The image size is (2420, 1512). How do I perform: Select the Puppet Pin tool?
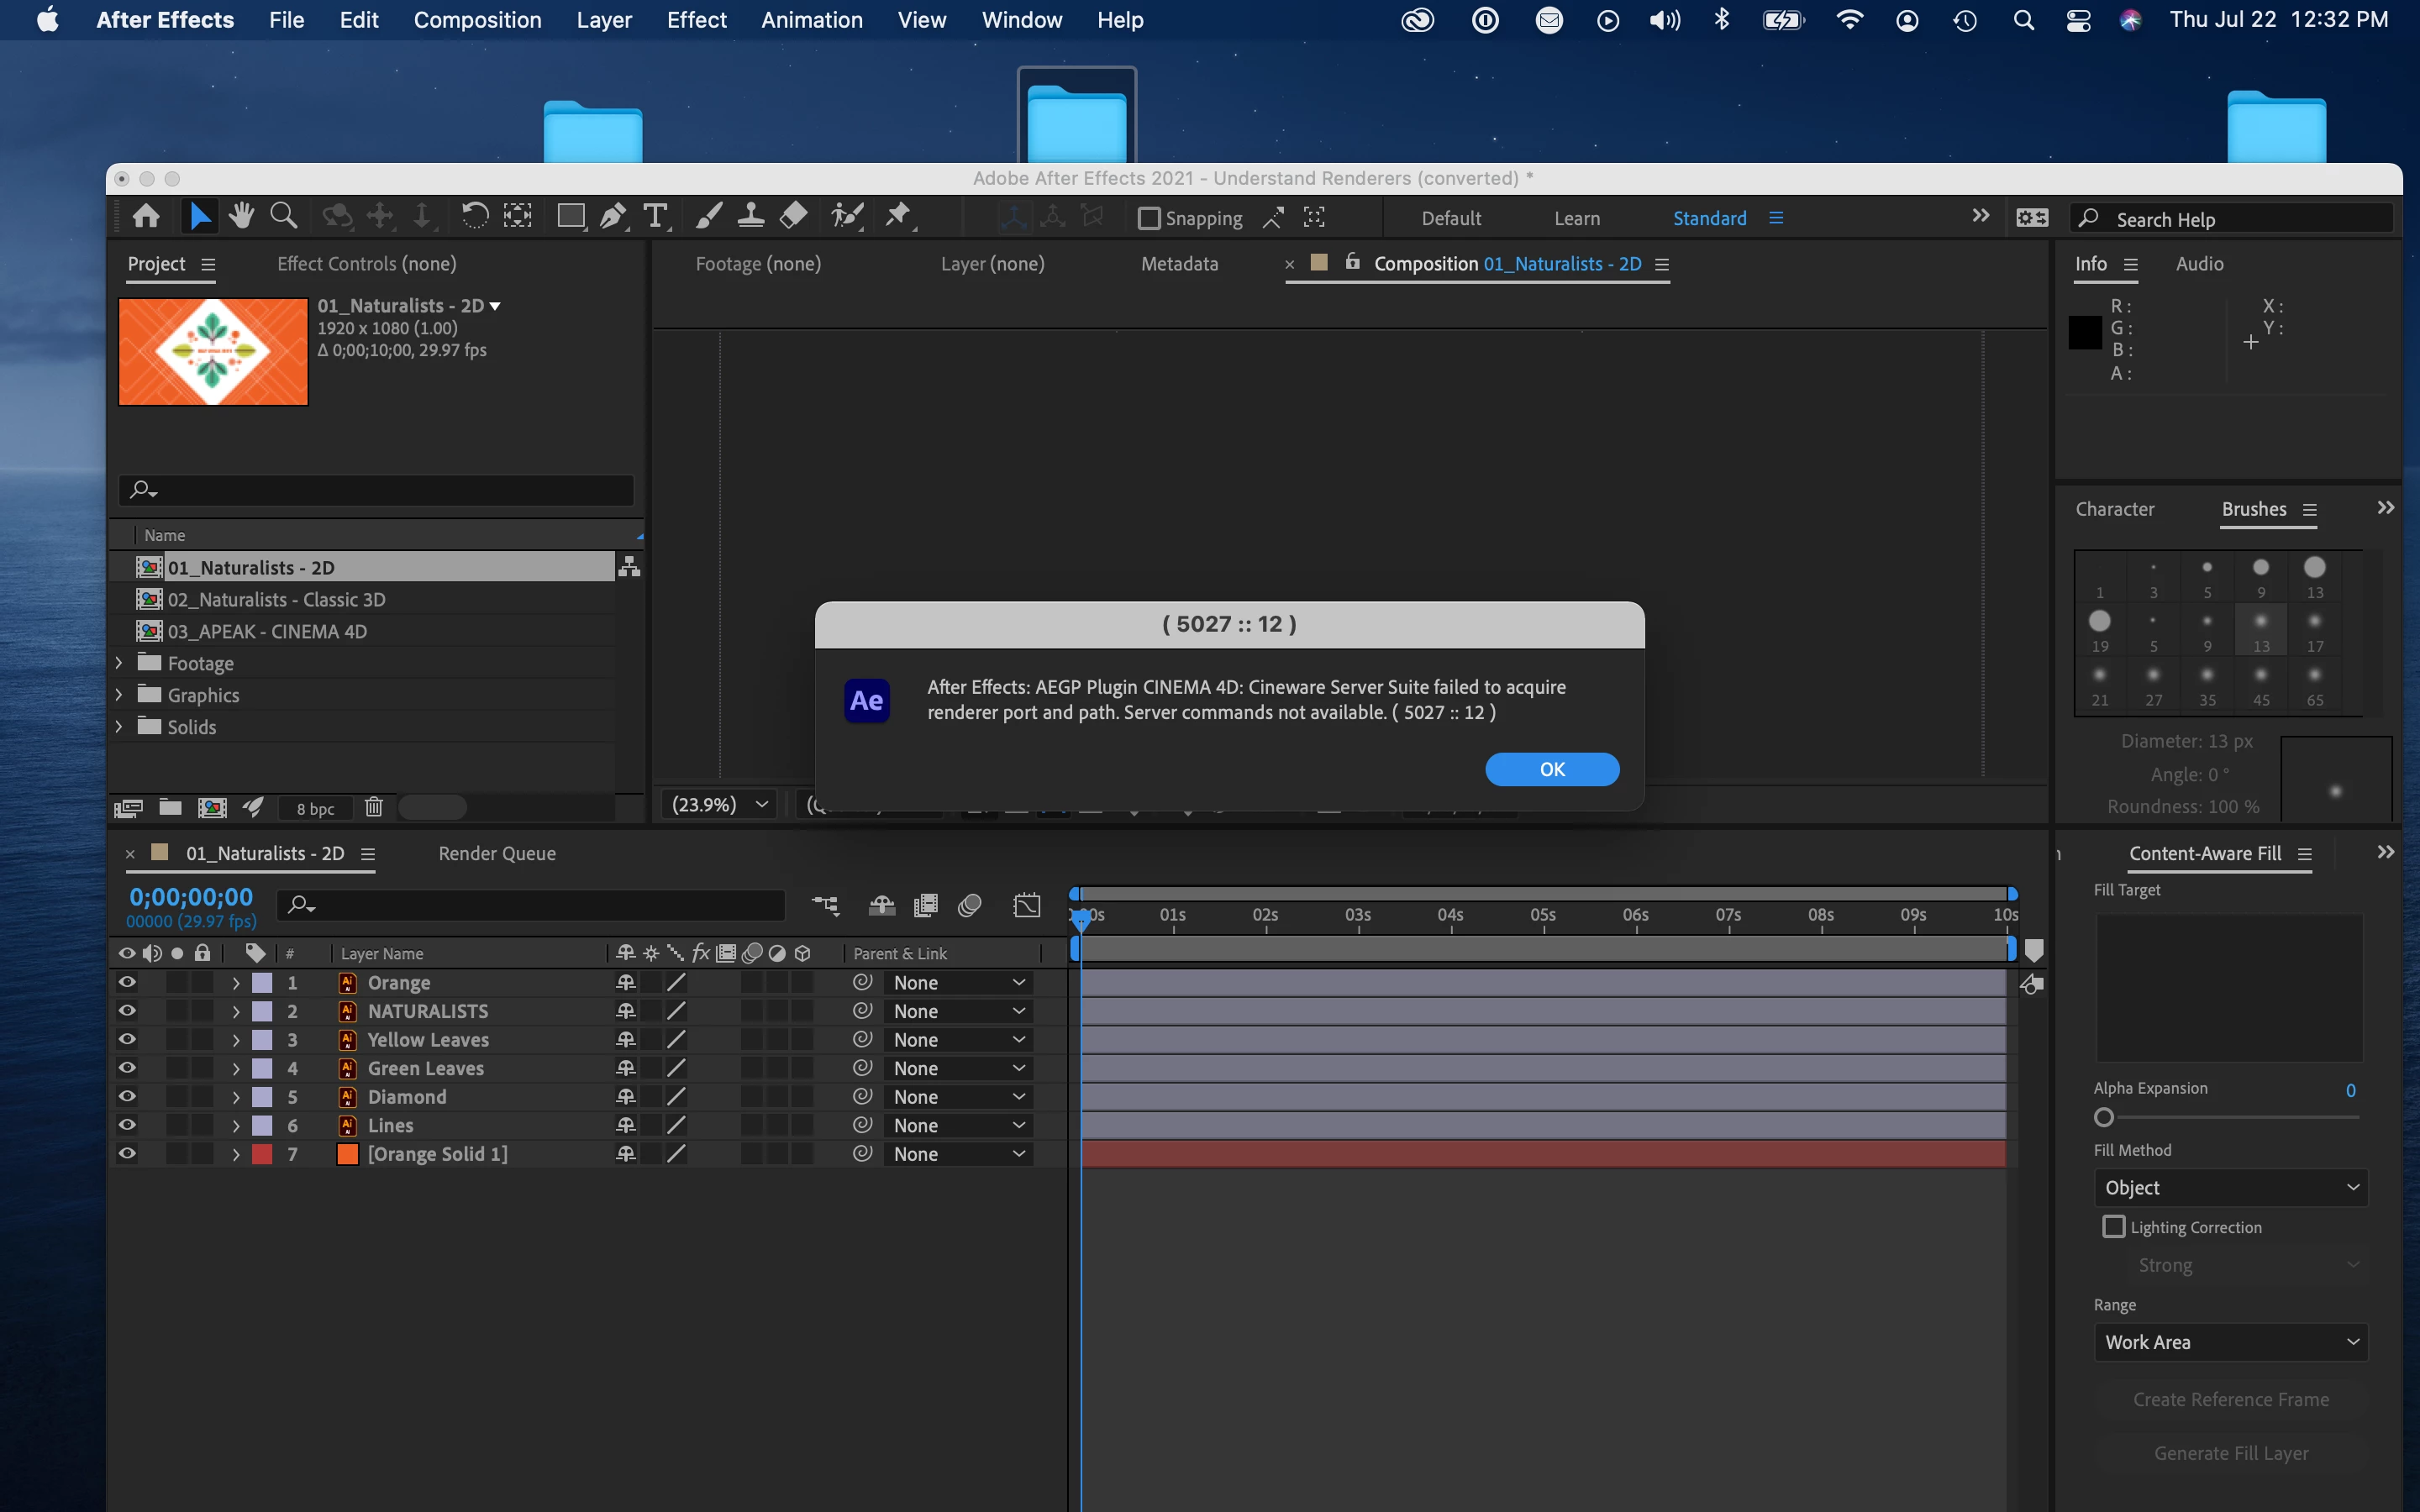898,216
